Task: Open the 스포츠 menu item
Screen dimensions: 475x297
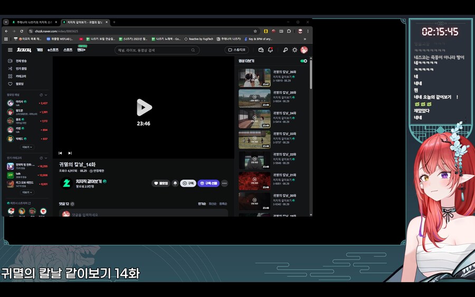Action: 68,50
